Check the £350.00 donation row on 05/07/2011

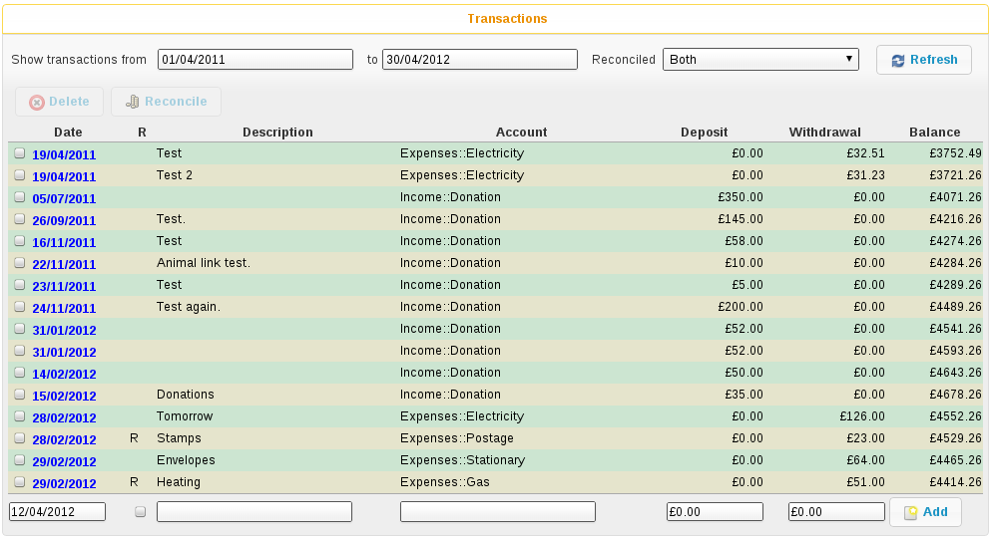click(x=20, y=197)
